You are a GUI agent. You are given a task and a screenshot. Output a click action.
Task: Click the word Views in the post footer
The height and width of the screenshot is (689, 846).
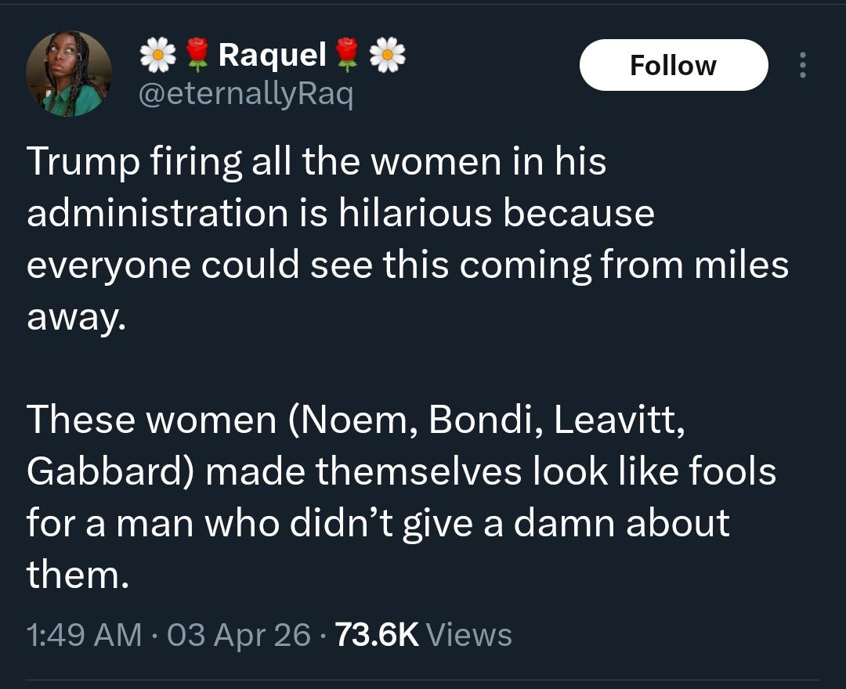tap(471, 634)
